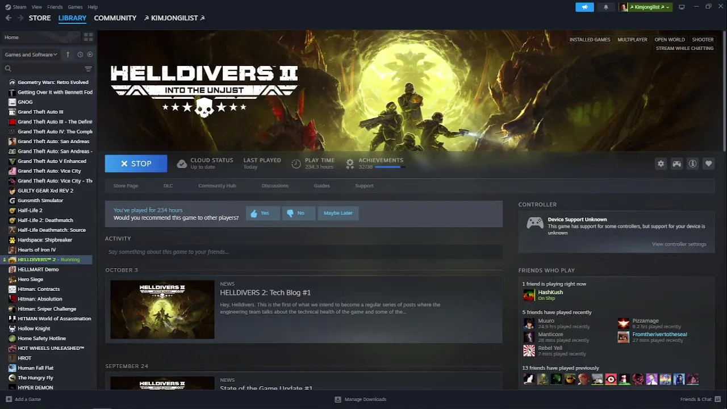Screen dimensions: 727x409
Task: Click the forward navigation arrow
Action: tap(20, 18)
